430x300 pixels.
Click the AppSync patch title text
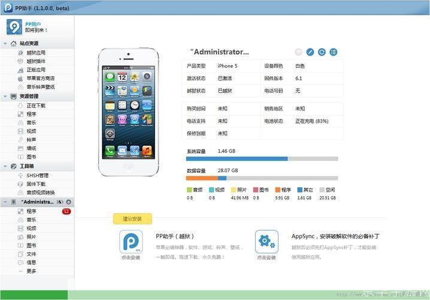click(x=335, y=236)
